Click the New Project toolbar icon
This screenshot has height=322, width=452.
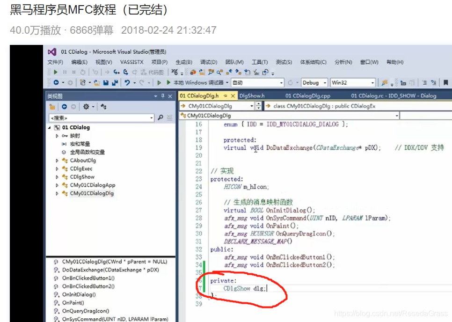(83, 83)
